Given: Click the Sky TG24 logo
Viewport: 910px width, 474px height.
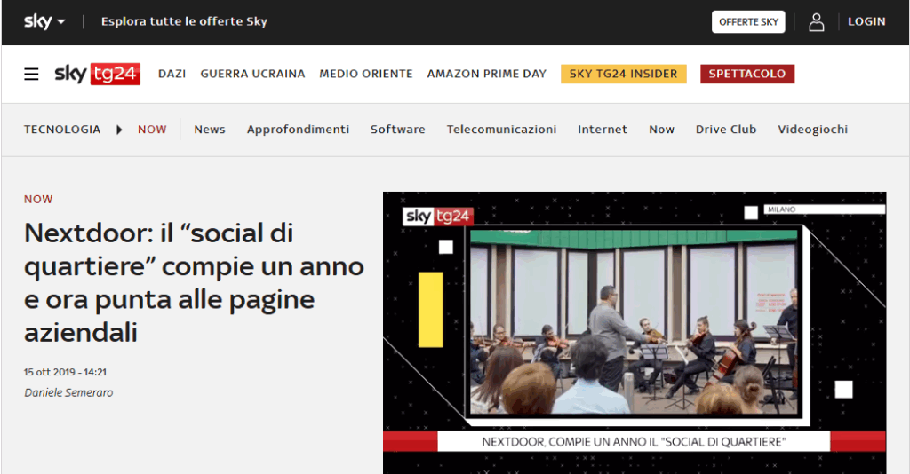Looking at the screenshot, I should click(x=98, y=74).
